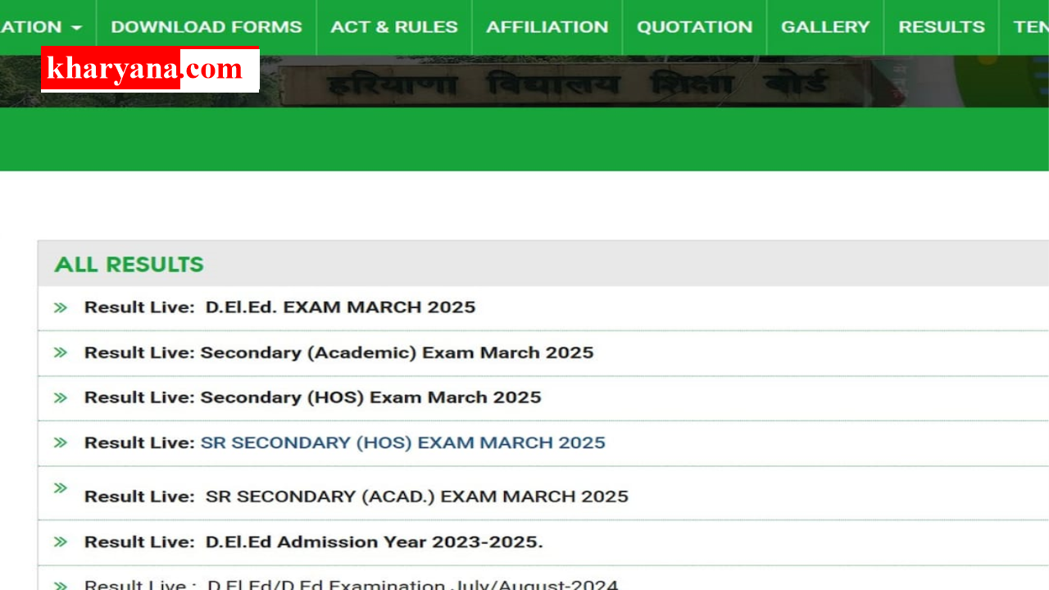View SR SECONDARY (ACAD.) EXAM MARCH 2025 result
1049x590 pixels.
pos(416,497)
